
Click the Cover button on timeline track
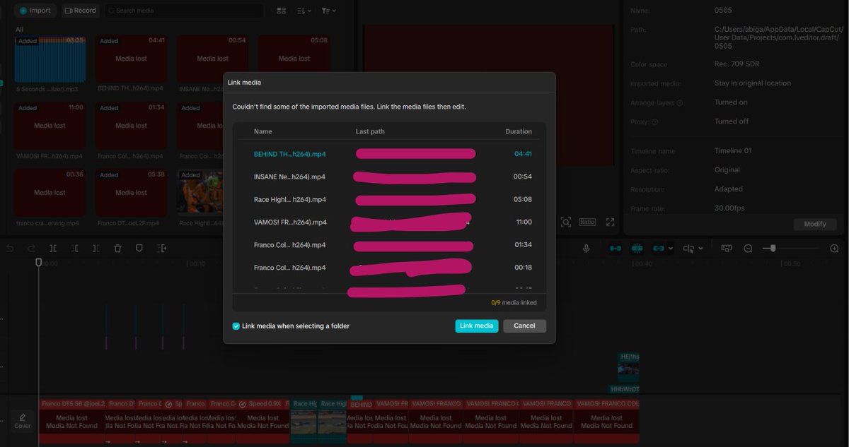23,421
